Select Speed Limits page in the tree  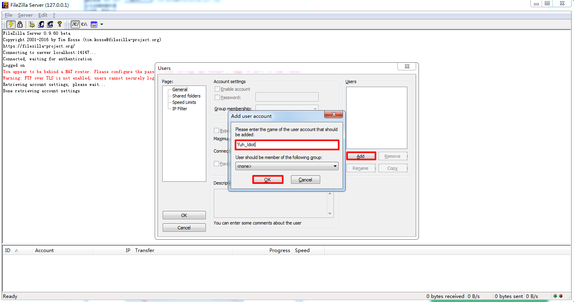tap(184, 102)
